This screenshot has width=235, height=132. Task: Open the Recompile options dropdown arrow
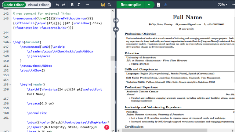pos(149,5)
